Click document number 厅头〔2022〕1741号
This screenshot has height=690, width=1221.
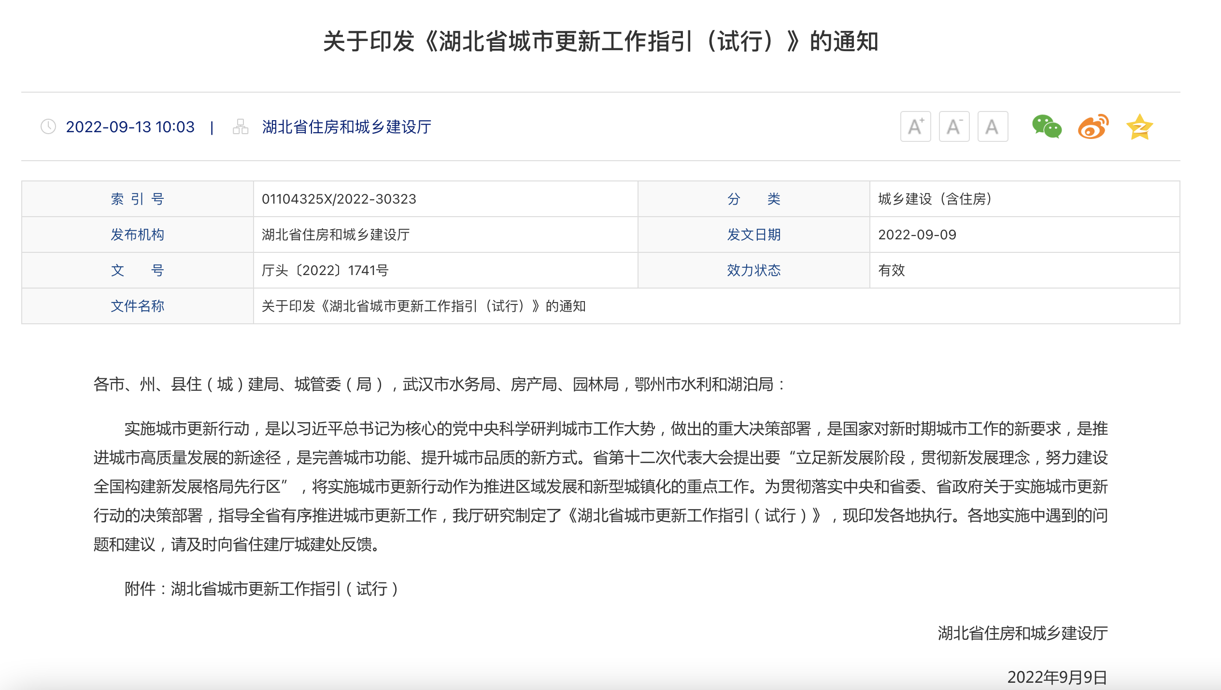tap(325, 270)
